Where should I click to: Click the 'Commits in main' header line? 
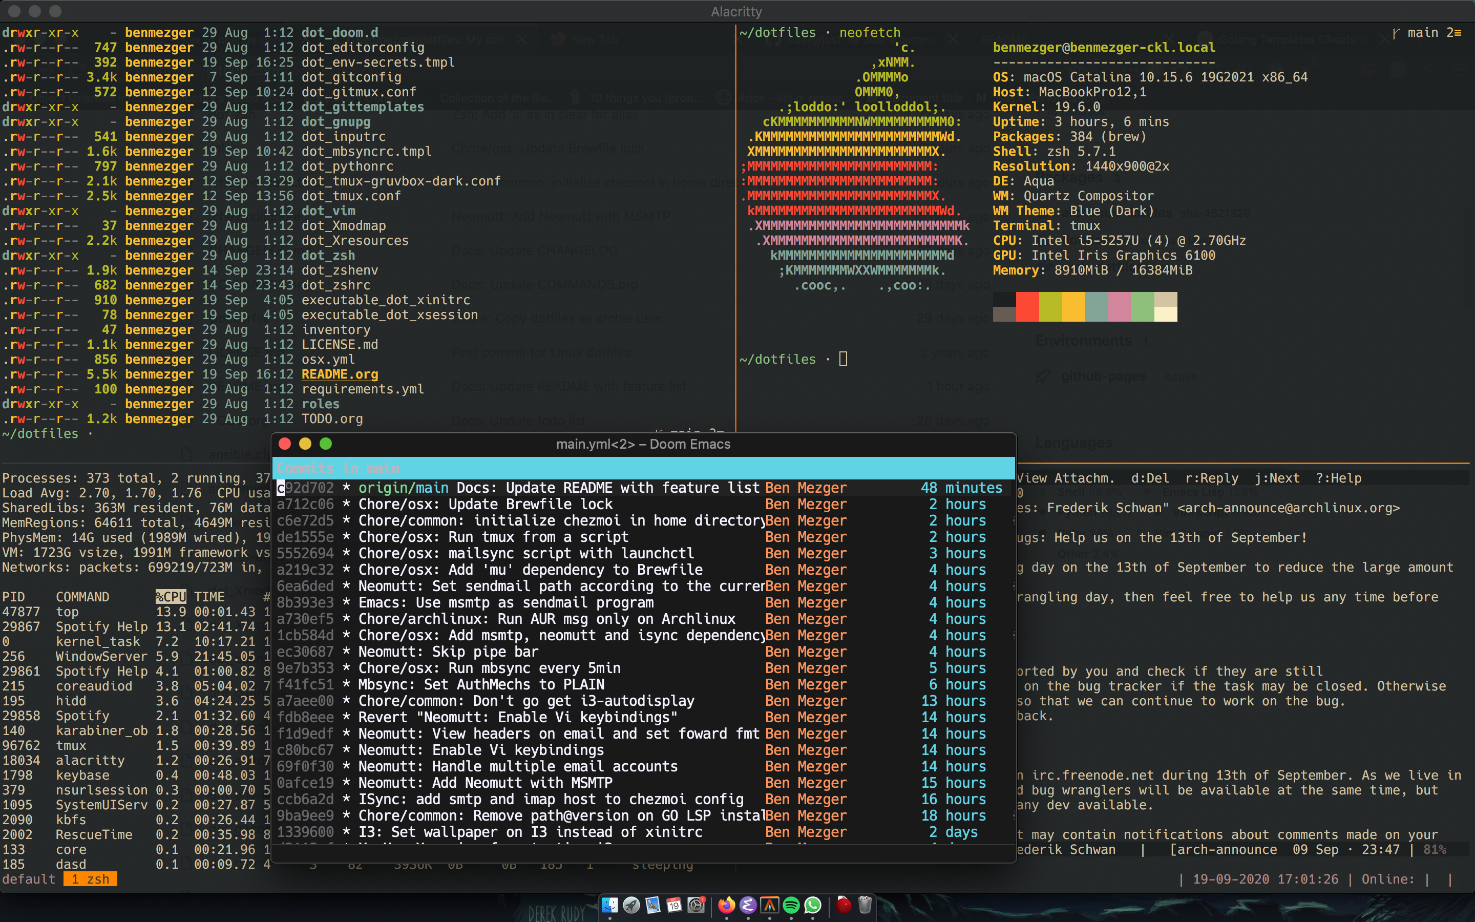click(x=338, y=468)
